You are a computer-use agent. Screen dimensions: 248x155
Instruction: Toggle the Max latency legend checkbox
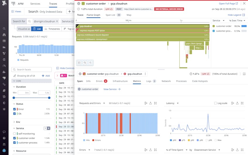tap(215, 140)
